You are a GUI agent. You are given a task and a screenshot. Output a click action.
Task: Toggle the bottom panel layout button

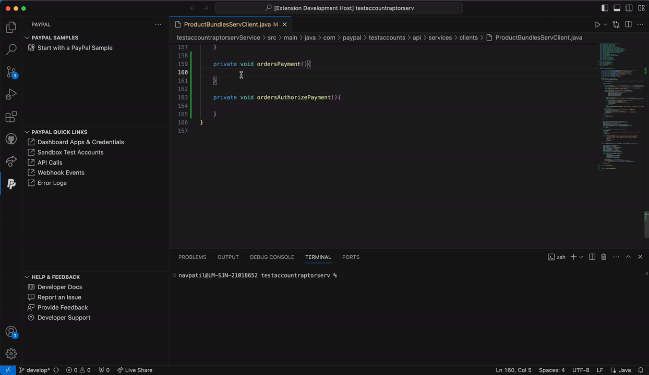click(x=617, y=8)
